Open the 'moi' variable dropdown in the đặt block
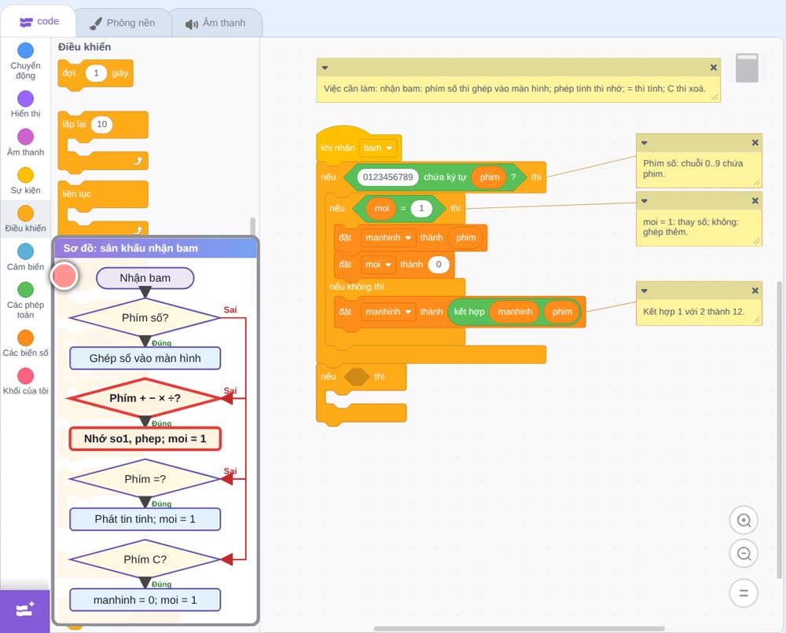 378,265
